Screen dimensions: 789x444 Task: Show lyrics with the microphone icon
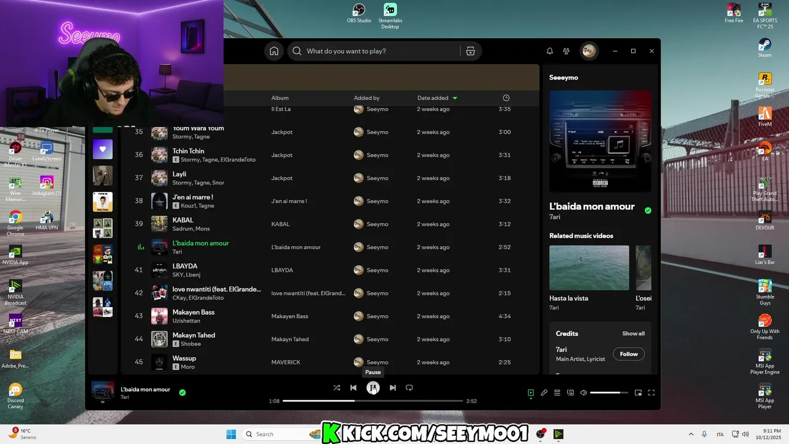(x=544, y=393)
